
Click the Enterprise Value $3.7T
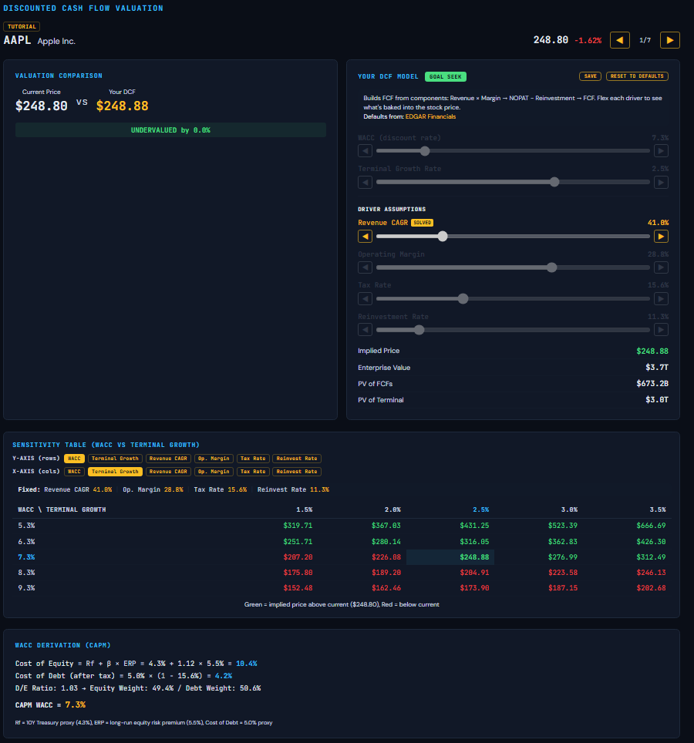657,367
